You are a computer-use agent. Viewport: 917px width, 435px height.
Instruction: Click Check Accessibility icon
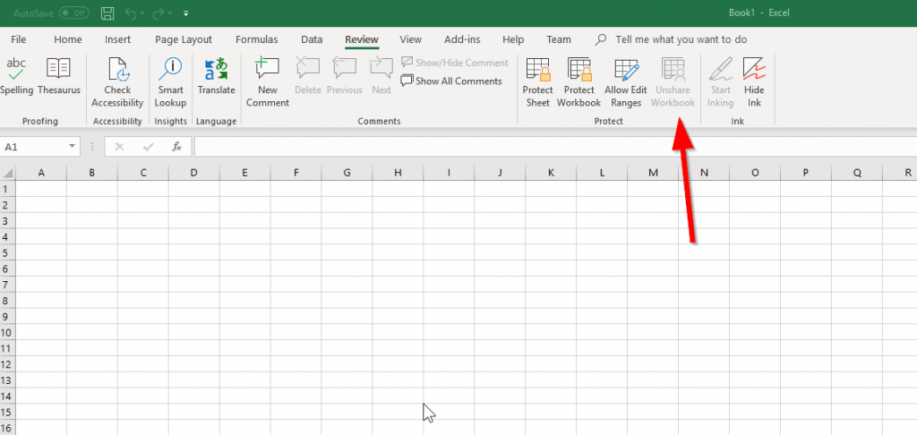click(117, 81)
